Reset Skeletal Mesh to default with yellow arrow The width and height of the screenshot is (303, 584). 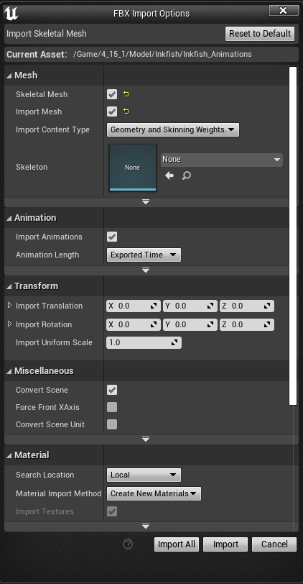pos(126,94)
